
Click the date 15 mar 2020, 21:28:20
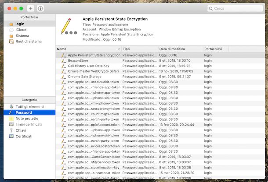coord(177,173)
